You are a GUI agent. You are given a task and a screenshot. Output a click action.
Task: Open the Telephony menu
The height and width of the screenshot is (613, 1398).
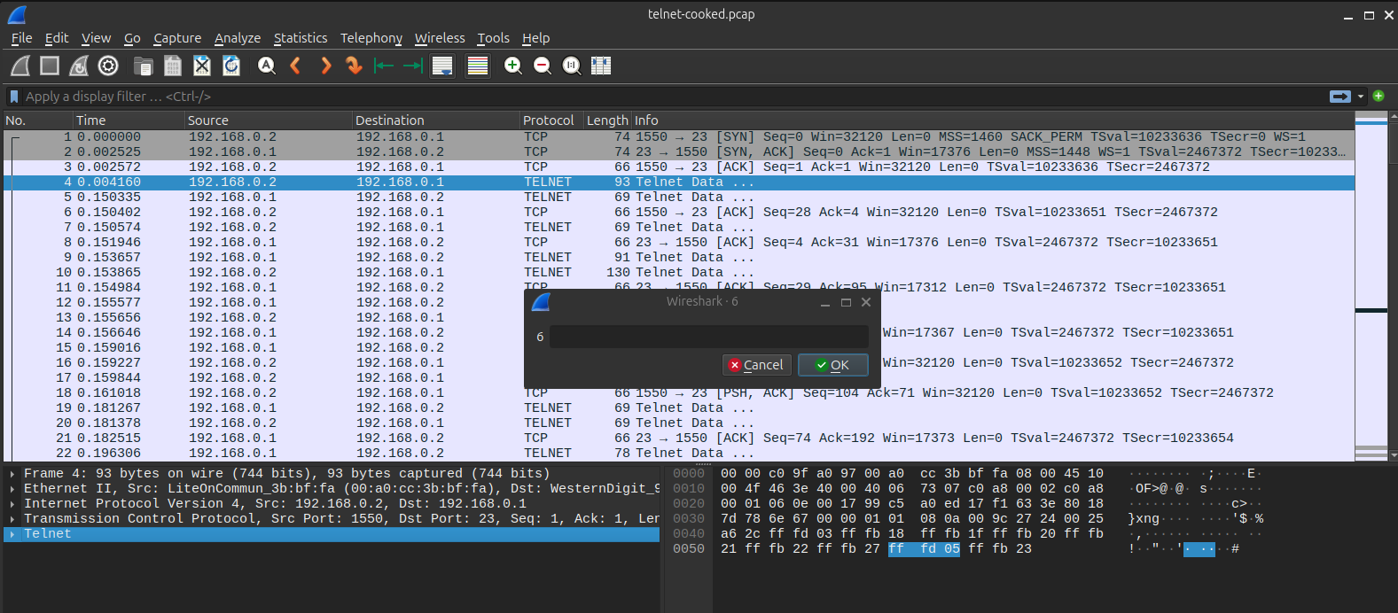(x=371, y=38)
